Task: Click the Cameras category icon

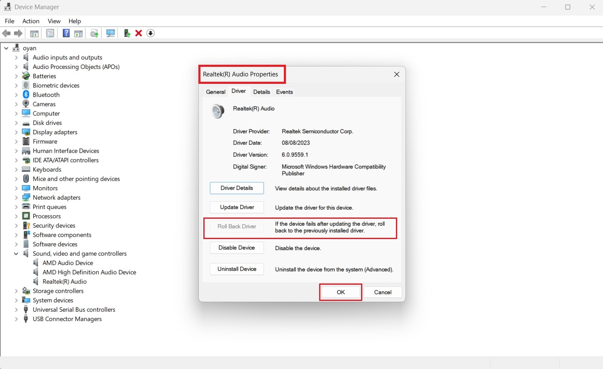Action: (26, 104)
